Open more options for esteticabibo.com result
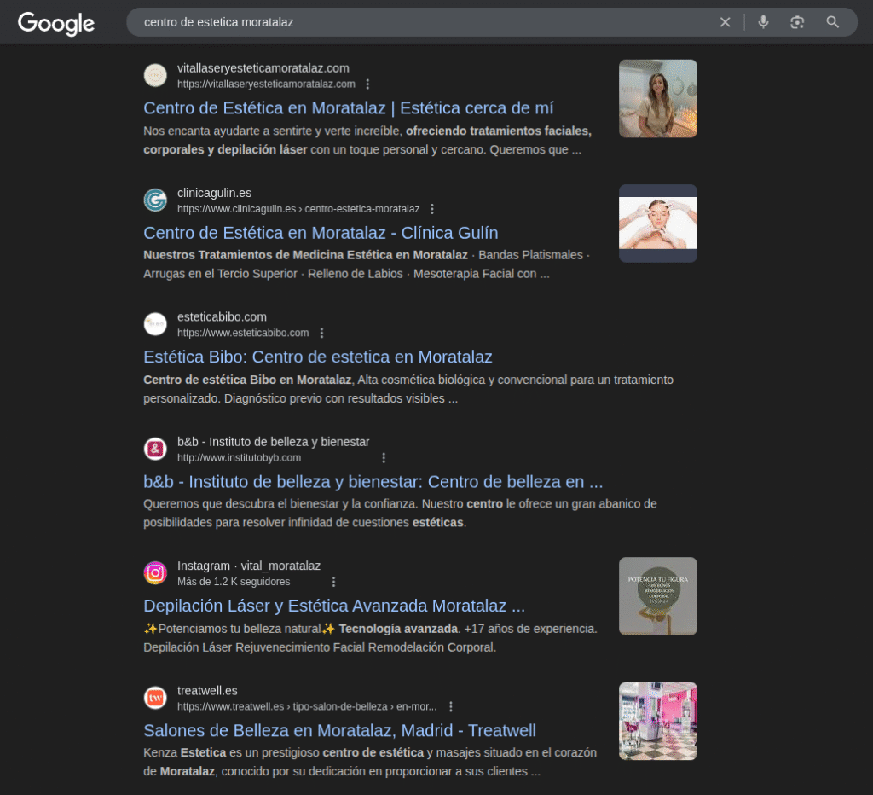The image size is (873, 795). pyautogui.click(x=321, y=333)
